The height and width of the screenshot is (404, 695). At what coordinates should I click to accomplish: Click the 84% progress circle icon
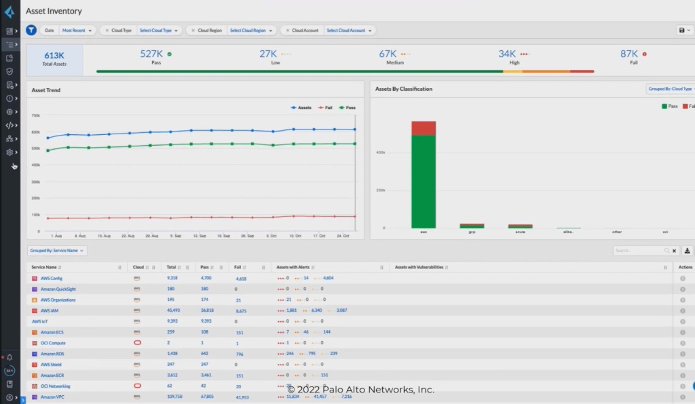click(10, 370)
